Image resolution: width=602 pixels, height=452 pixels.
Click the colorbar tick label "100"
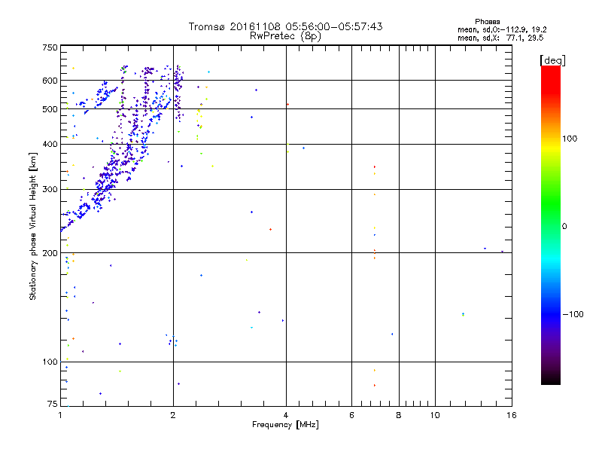(x=570, y=139)
